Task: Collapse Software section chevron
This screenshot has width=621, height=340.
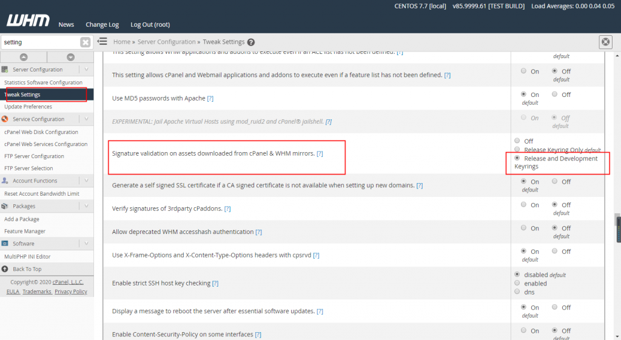Action: click(86, 244)
